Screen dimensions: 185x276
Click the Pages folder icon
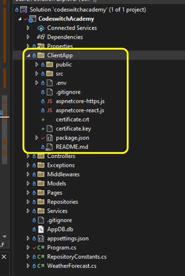(41, 193)
